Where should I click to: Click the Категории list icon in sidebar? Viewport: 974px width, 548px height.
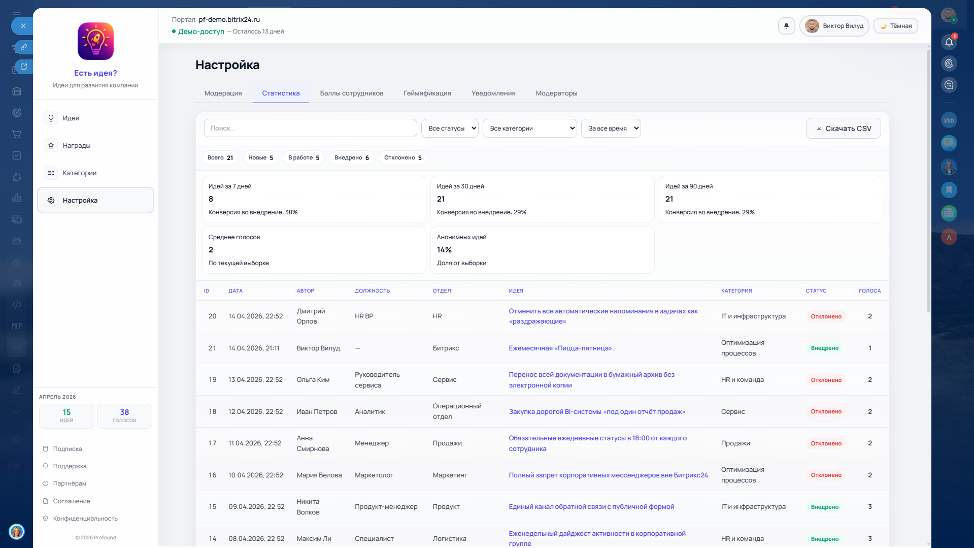point(51,173)
